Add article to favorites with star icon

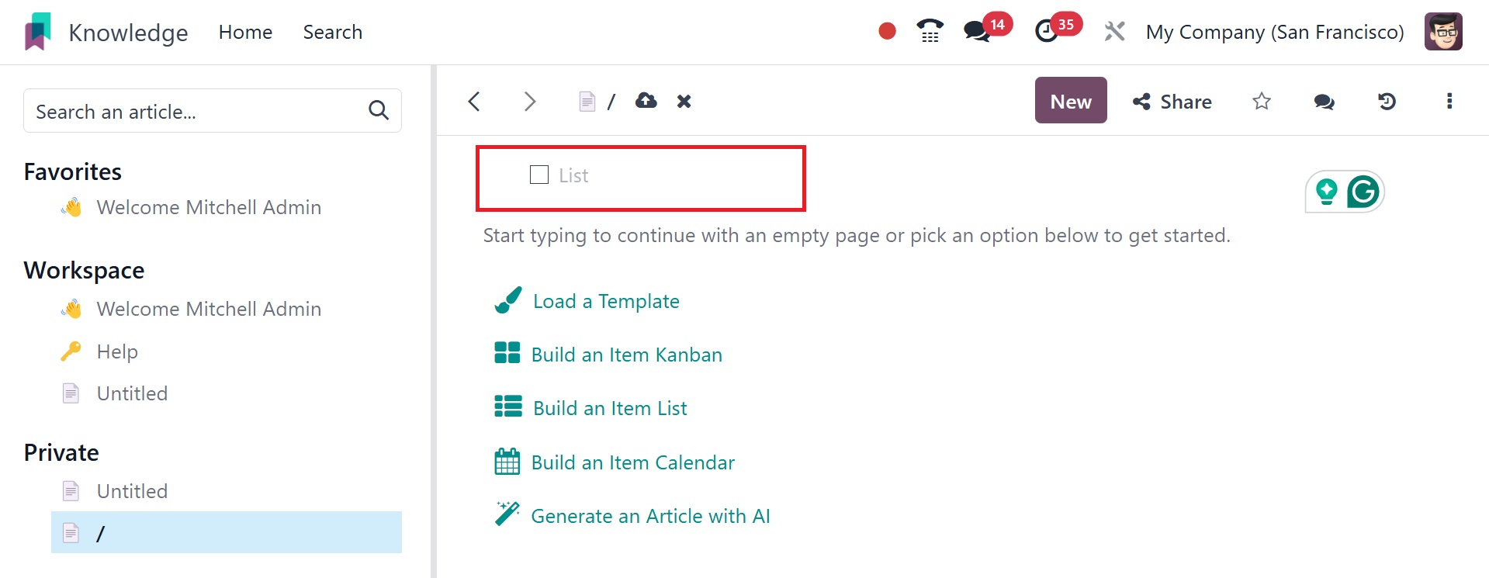1262,101
